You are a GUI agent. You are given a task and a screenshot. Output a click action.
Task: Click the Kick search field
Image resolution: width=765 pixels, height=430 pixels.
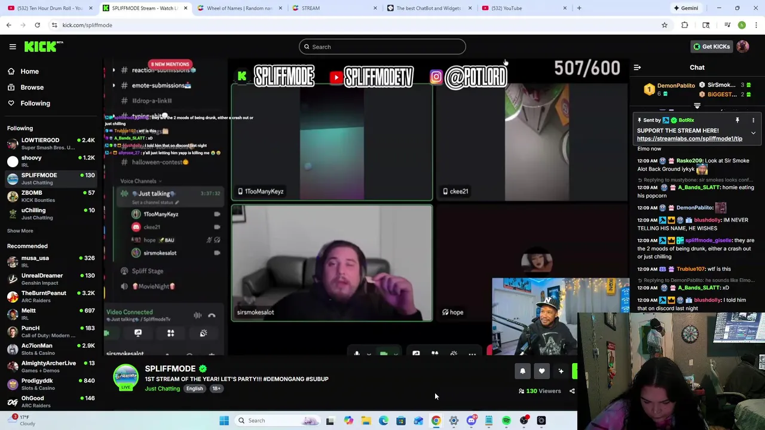(382, 47)
